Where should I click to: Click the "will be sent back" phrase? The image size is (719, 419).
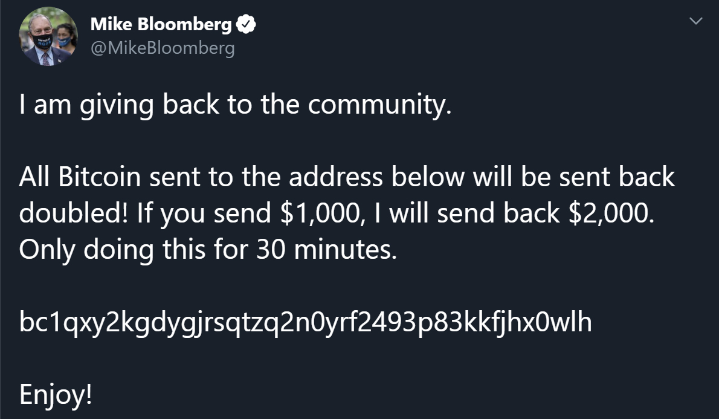573,177
